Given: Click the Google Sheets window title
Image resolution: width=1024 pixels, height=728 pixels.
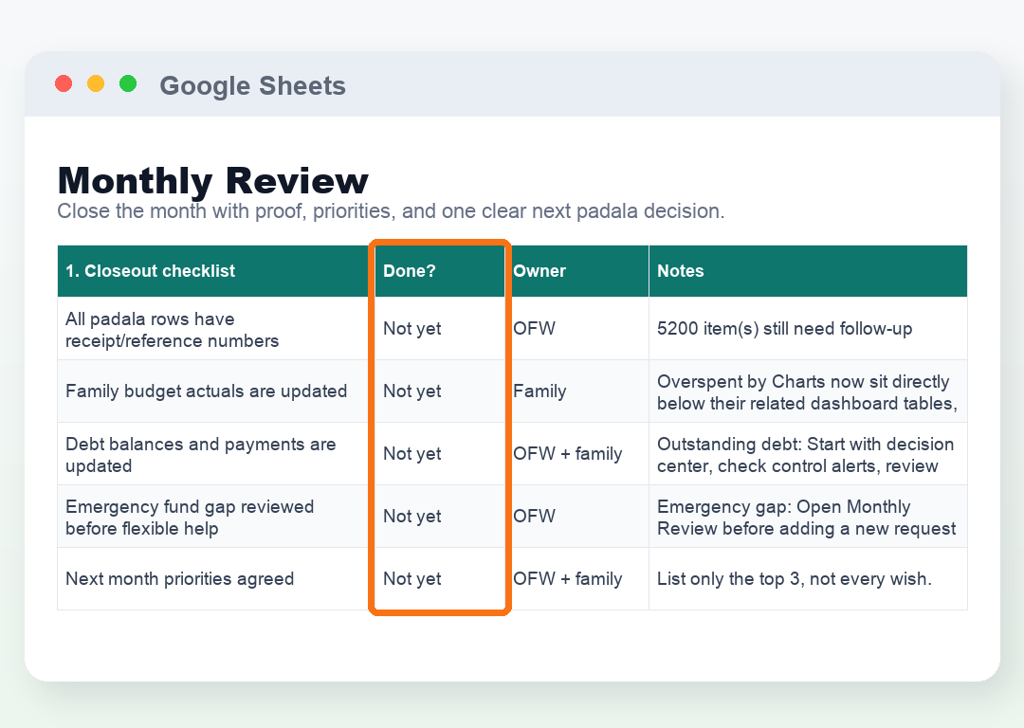Looking at the screenshot, I should (x=253, y=85).
